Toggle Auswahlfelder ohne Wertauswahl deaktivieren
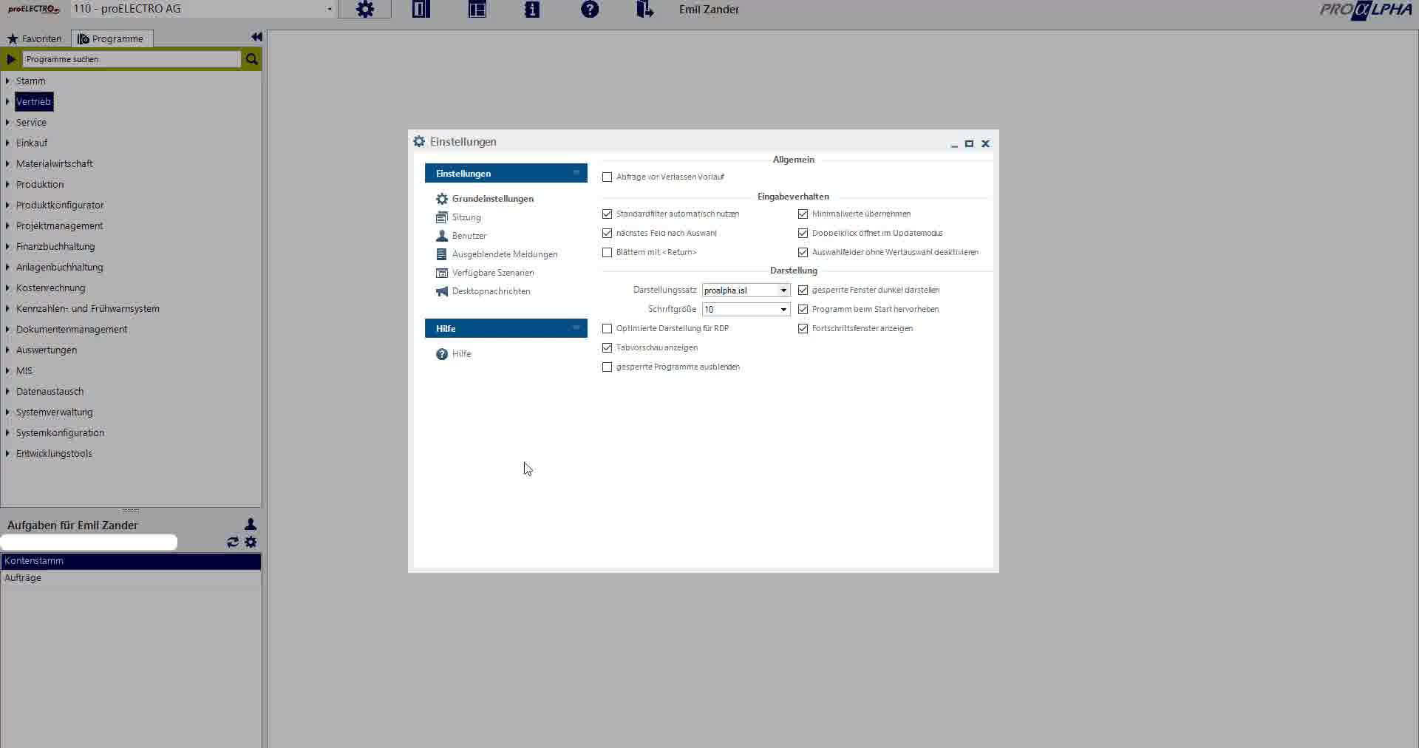1419x748 pixels. coord(803,253)
